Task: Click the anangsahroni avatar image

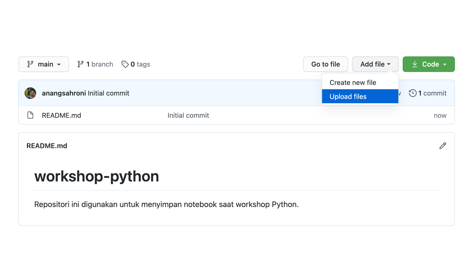Action: point(30,93)
